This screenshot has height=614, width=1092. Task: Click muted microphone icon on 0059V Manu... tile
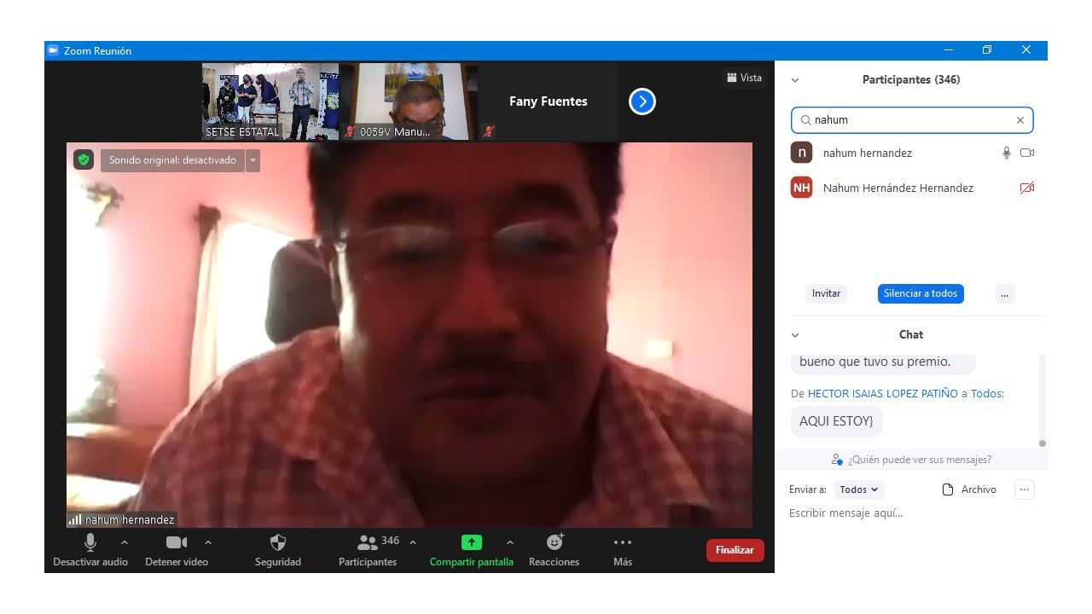pos(350,131)
